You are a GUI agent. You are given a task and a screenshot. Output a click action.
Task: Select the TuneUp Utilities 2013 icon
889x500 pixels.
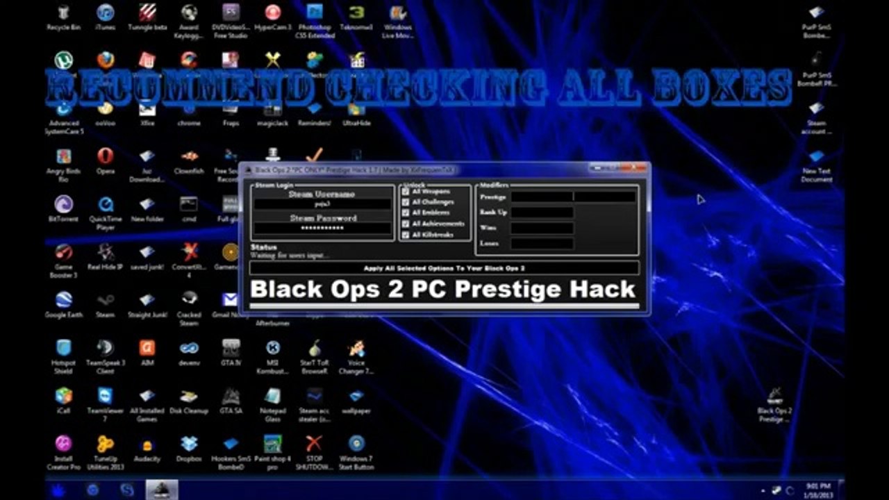106,452
